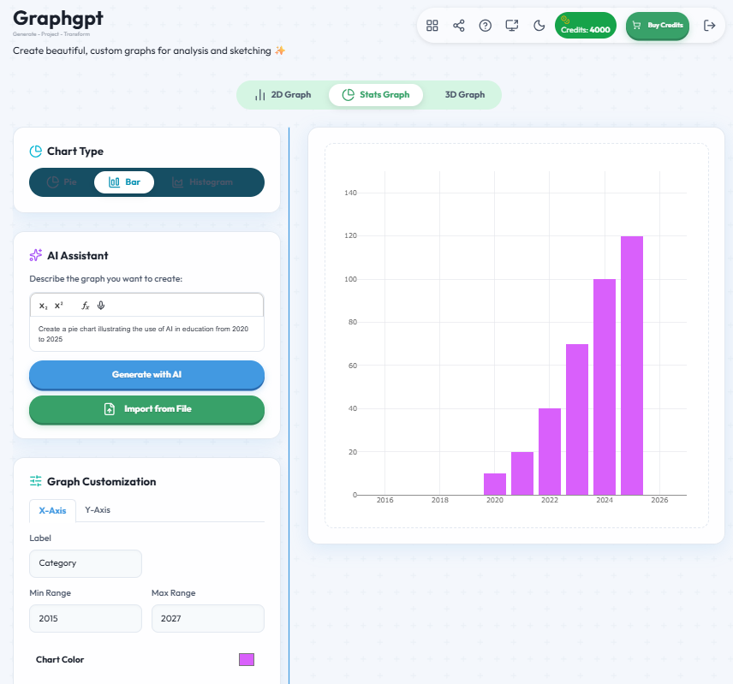Open the Chart Color swatch

coord(247,659)
